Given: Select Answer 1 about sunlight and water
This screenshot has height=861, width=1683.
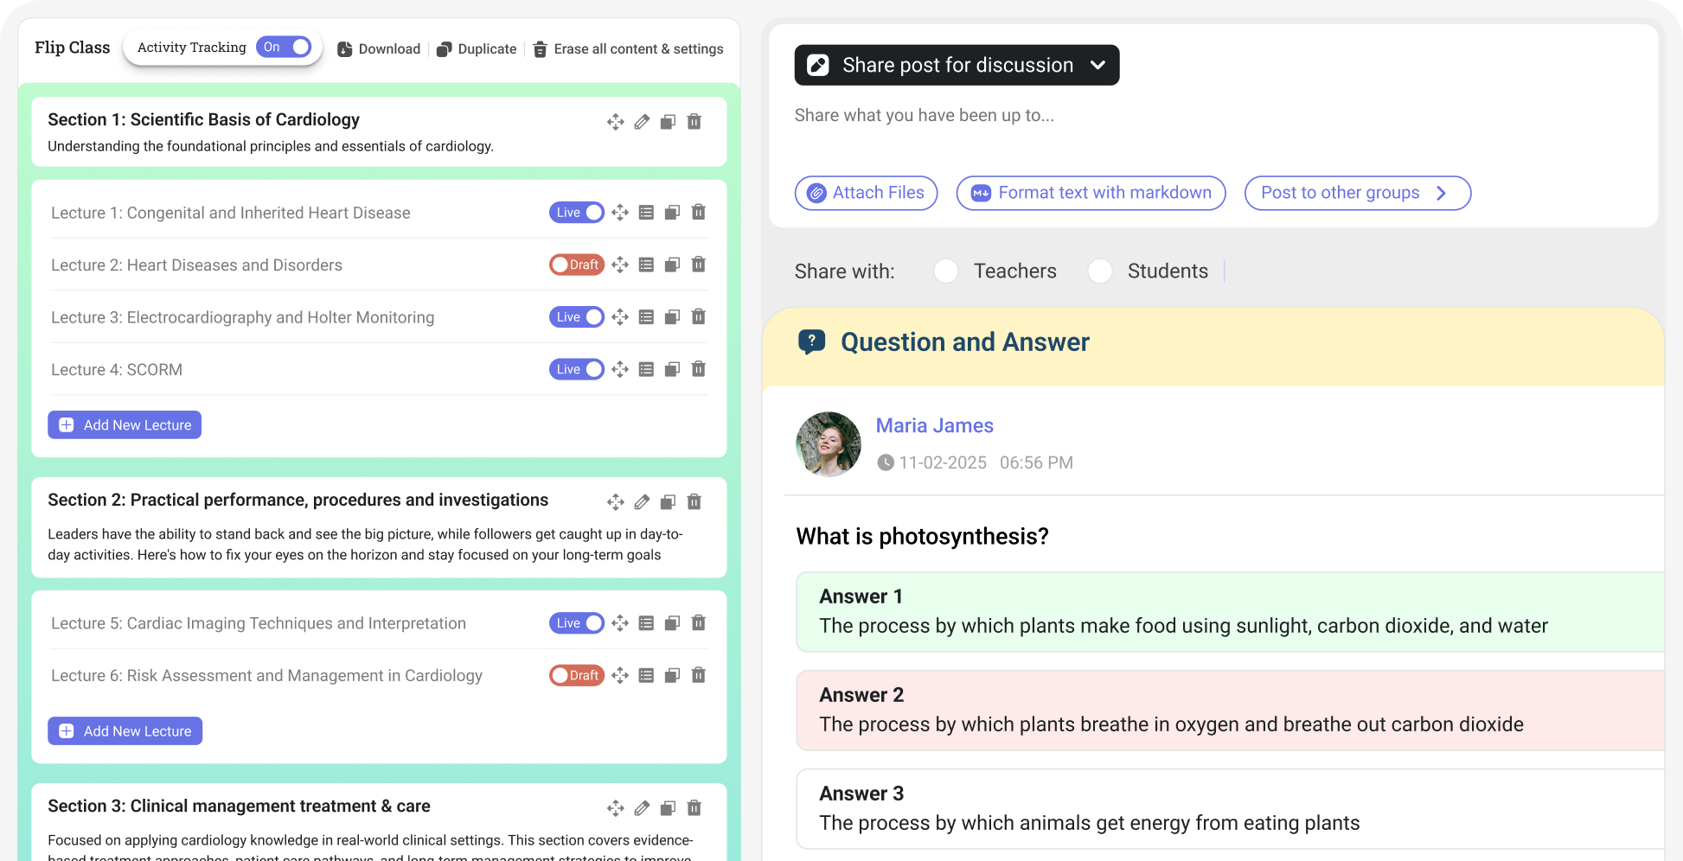Looking at the screenshot, I should click(1230, 611).
